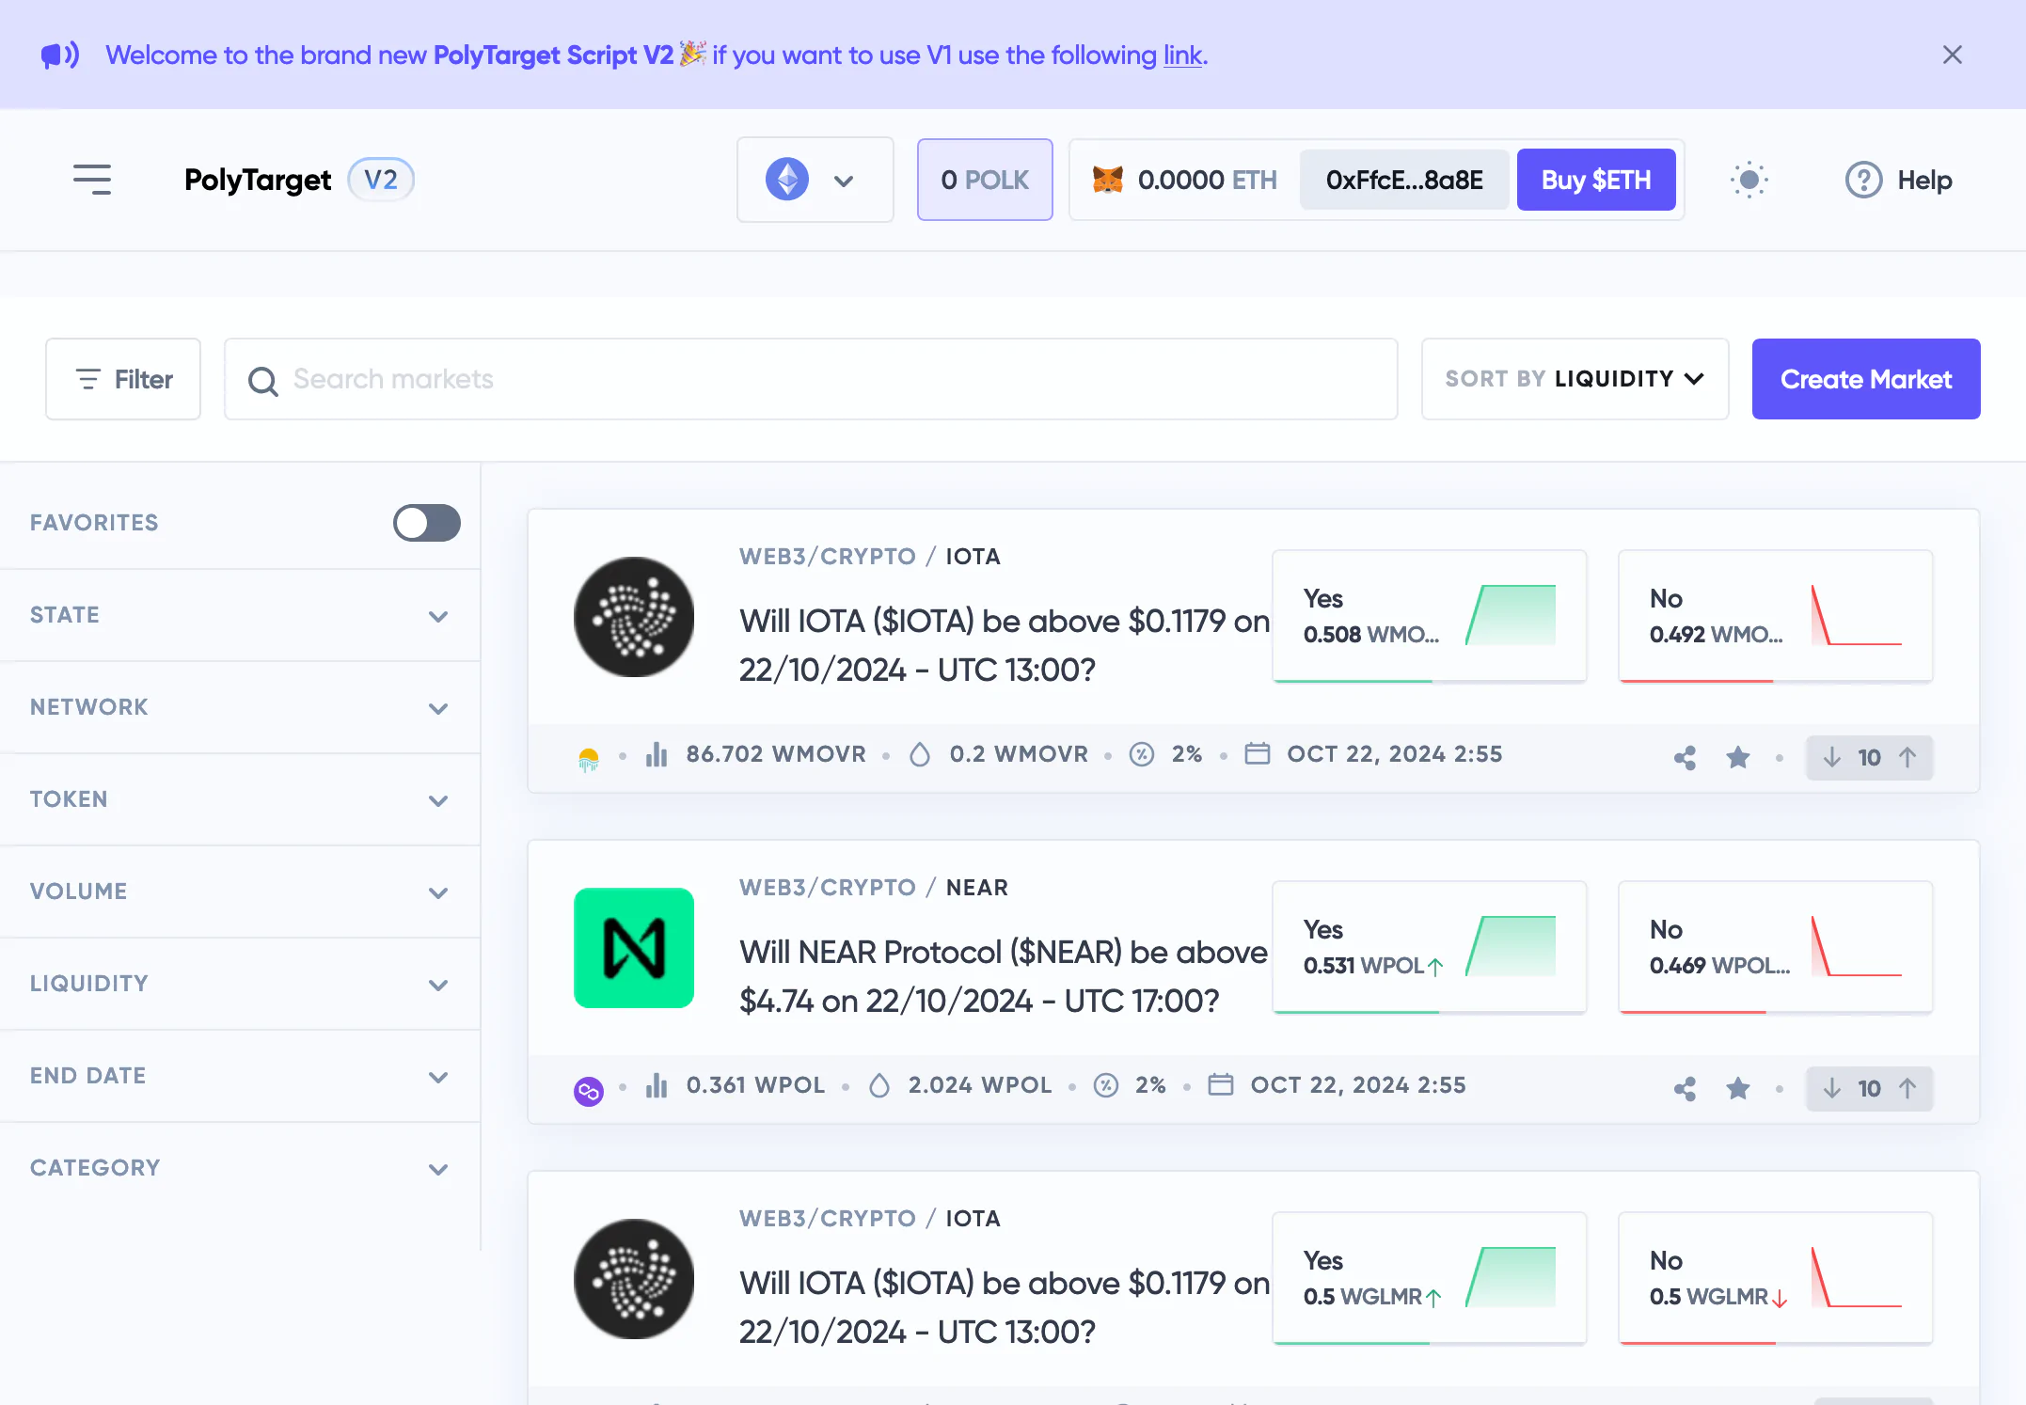
Task: Select No 0.492 WMO outcome
Action: coord(1776,616)
